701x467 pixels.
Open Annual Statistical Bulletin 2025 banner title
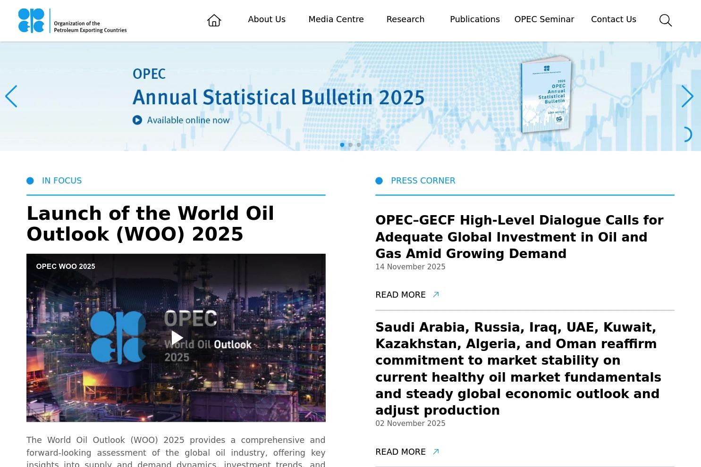[279, 97]
